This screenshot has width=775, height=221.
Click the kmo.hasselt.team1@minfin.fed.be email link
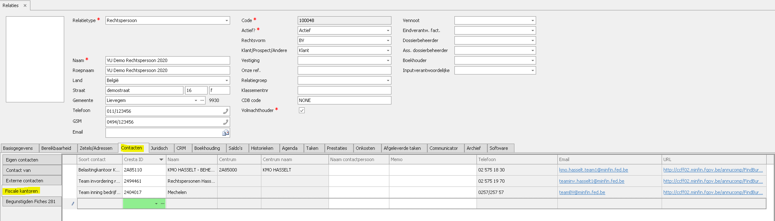(593, 170)
